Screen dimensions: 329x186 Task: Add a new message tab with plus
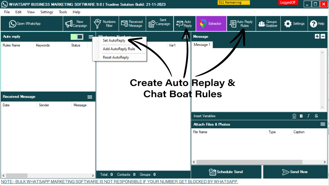[317, 36]
